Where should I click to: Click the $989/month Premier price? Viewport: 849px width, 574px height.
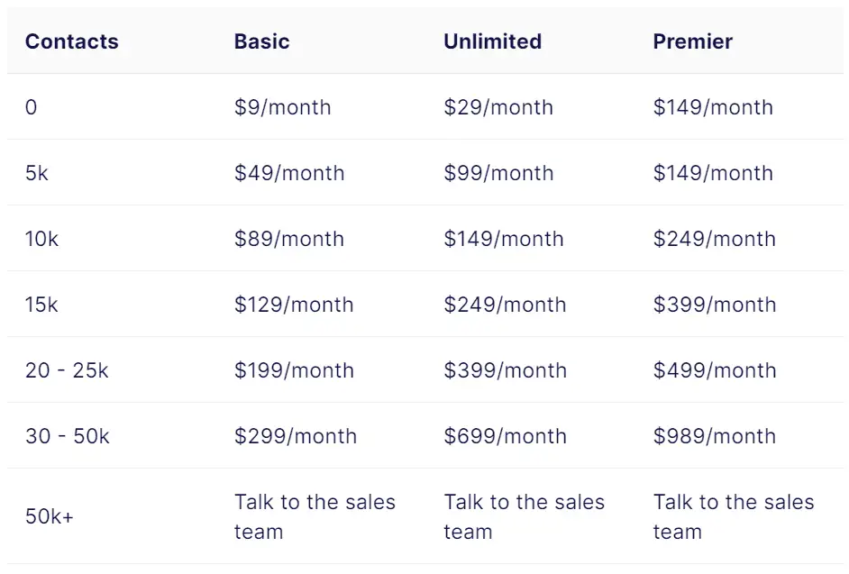pyautogui.click(x=714, y=436)
